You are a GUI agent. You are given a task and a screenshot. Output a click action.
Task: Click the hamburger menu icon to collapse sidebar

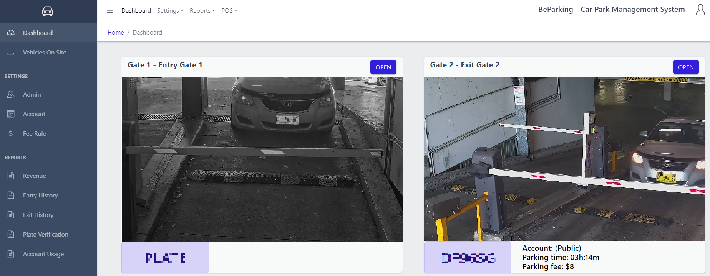tap(110, 10)
